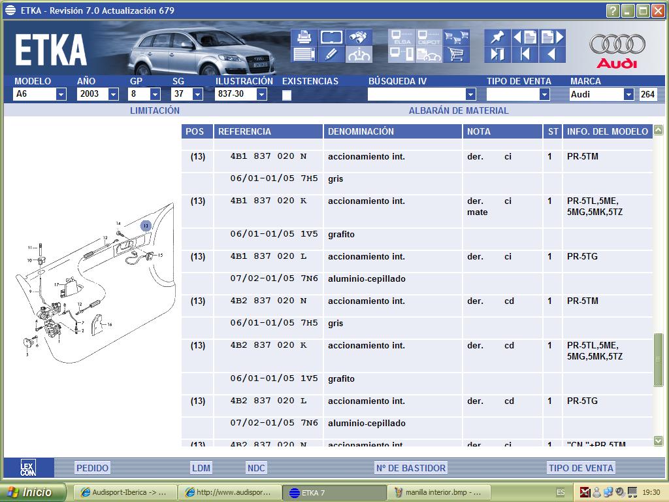Expand the GP dropdown showing 8
The width and height of the screenshot is (669, 502).
click(155, 94)
